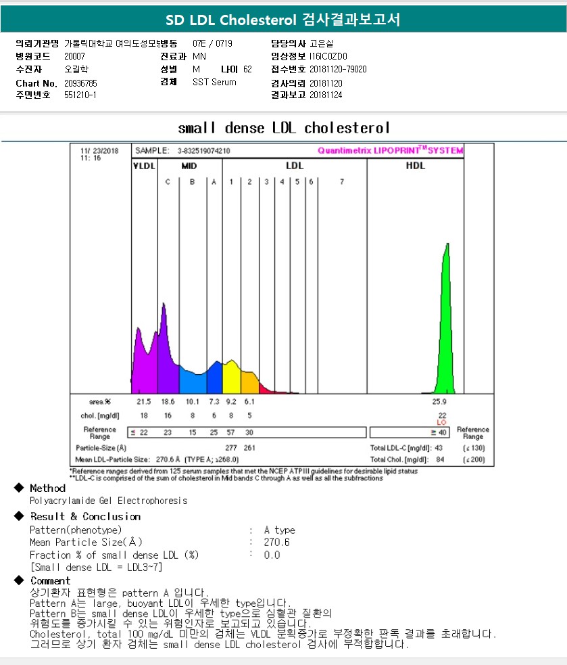Image resolution: width=567 pixels, height=665 pixels.
Task: Click the MID column header
Action: click(189, 166)
